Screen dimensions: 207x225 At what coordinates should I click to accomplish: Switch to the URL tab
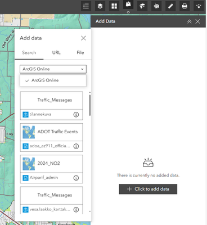(x=56, y=53)
